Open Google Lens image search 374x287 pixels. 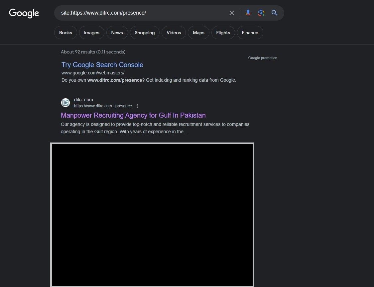tap(261, 13)
